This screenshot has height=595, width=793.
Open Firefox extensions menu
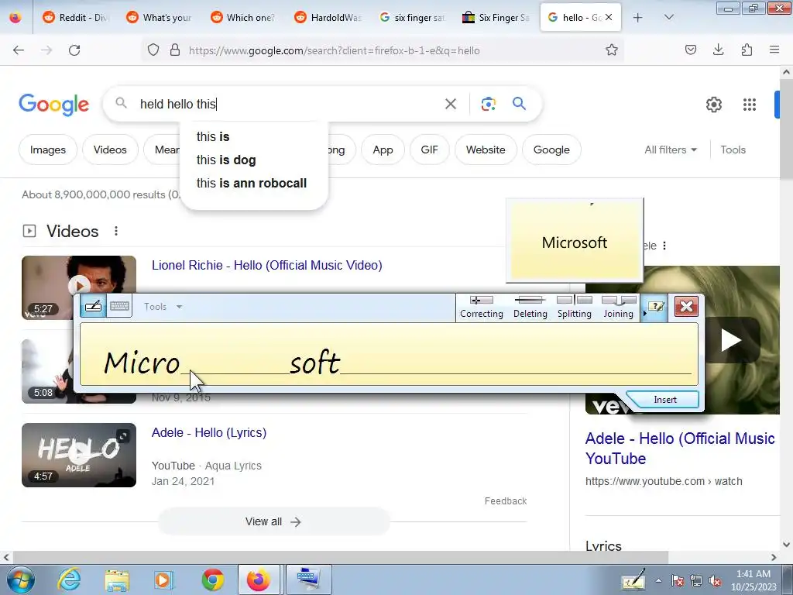point(747,50)
